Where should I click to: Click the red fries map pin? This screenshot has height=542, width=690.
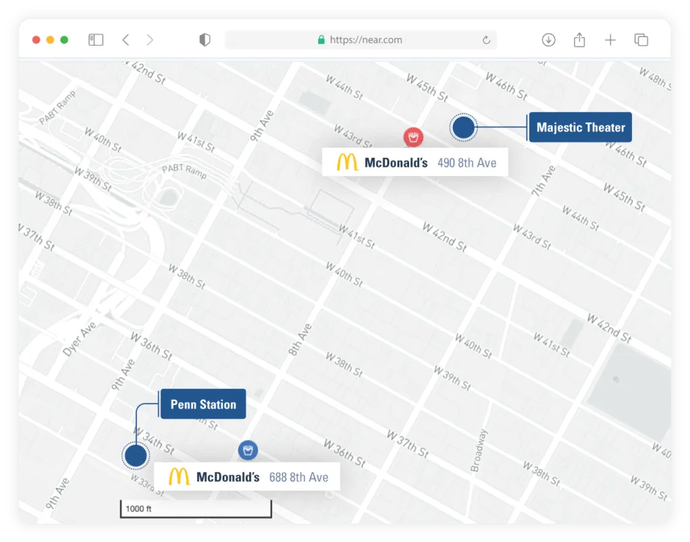tap(413, 138)
